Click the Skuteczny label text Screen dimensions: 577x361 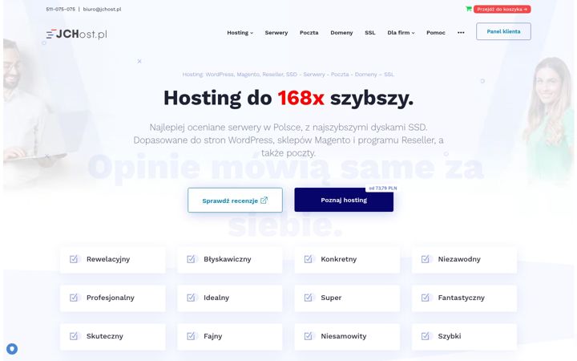pos(105,336)
